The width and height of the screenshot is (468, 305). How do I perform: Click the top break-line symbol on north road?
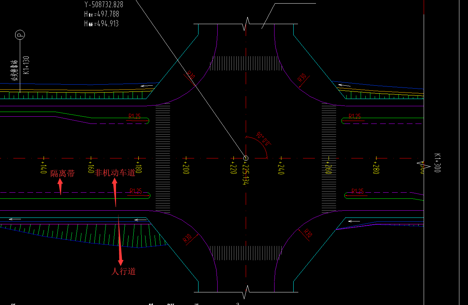click(246, 24)
